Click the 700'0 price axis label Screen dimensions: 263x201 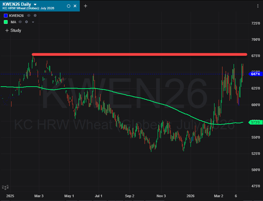256,40
